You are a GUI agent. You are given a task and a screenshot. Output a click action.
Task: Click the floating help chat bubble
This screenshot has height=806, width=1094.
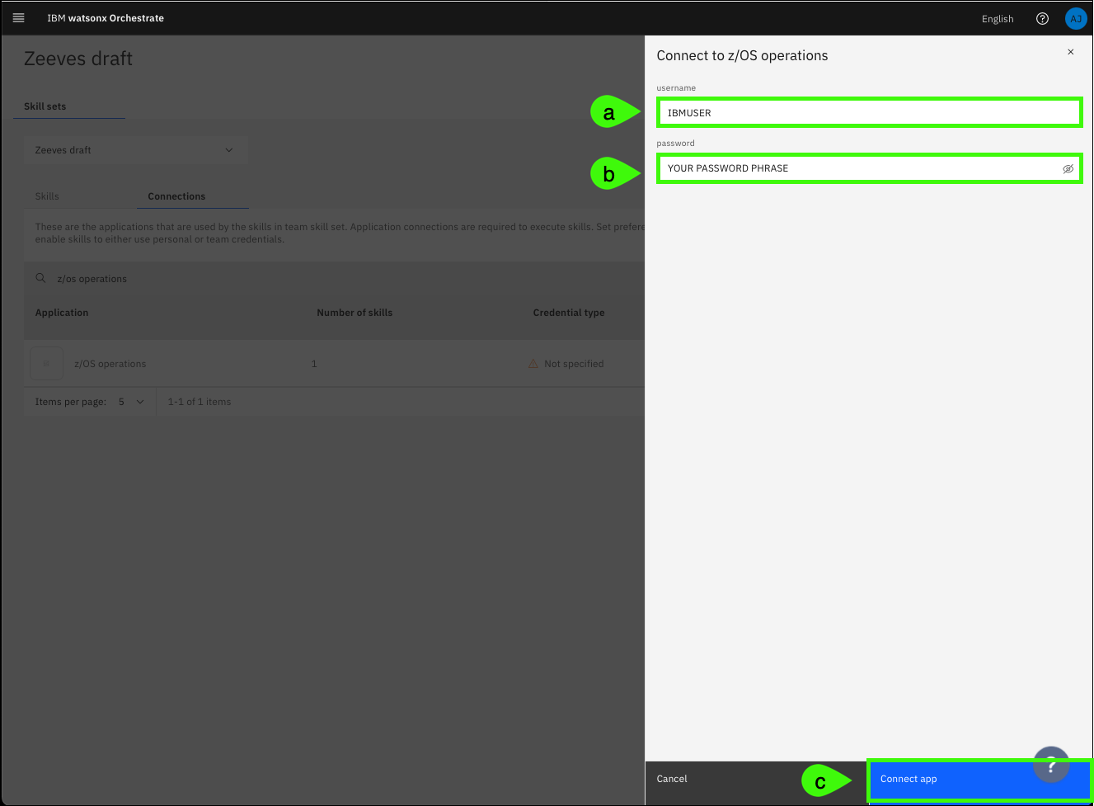tap(1051, 765)
